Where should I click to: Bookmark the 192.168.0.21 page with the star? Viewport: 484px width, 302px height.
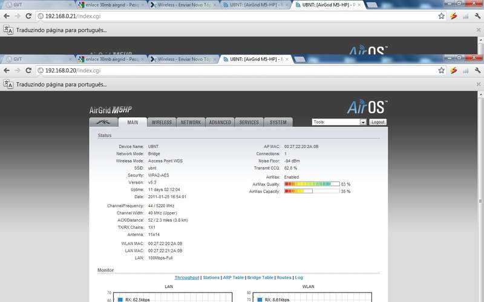point(442,16)
